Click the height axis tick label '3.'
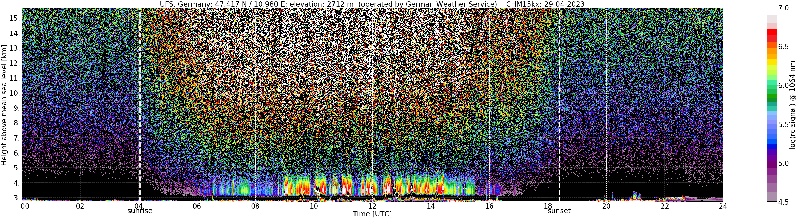Image resolution: width=798 pixels, height=219 pixels. 16,198
